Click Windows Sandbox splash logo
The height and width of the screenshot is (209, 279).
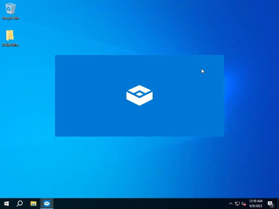click(x=139, y=96)
